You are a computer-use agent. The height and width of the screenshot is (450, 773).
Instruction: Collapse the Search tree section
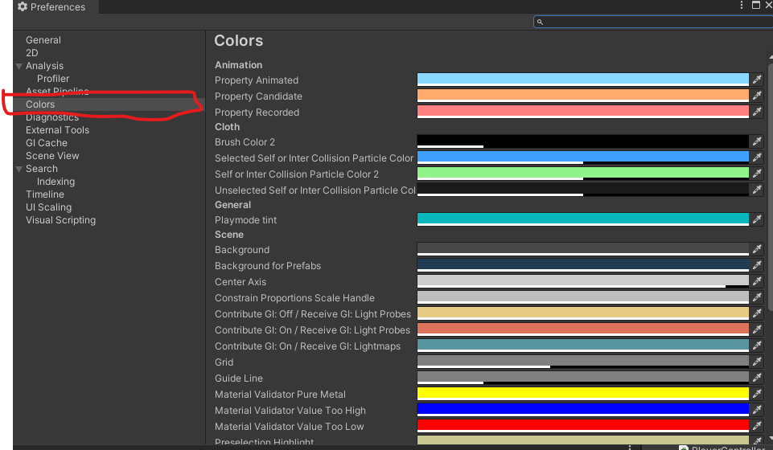(x=19, y=169)
